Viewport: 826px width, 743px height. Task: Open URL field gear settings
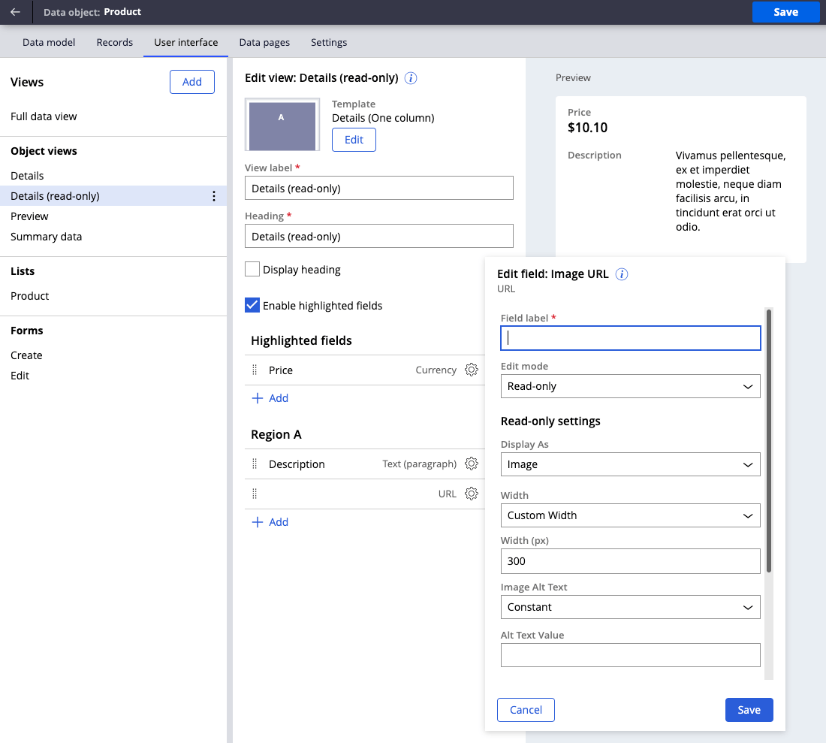click(x=472, y=494)
